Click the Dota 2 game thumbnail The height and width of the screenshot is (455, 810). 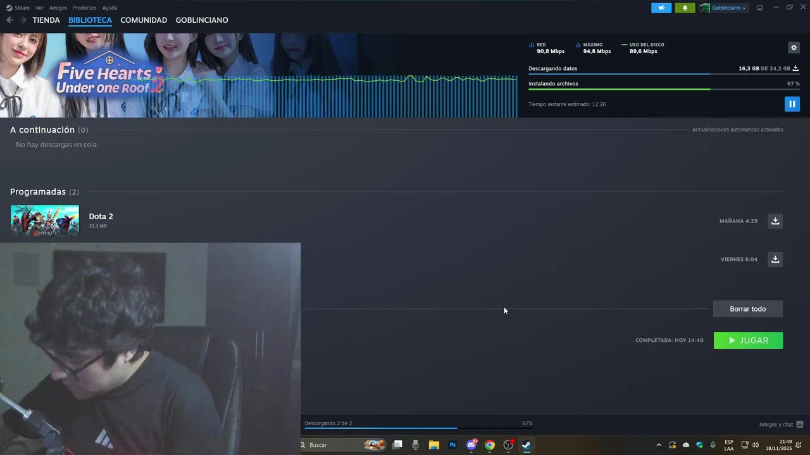tap(44, 221)
